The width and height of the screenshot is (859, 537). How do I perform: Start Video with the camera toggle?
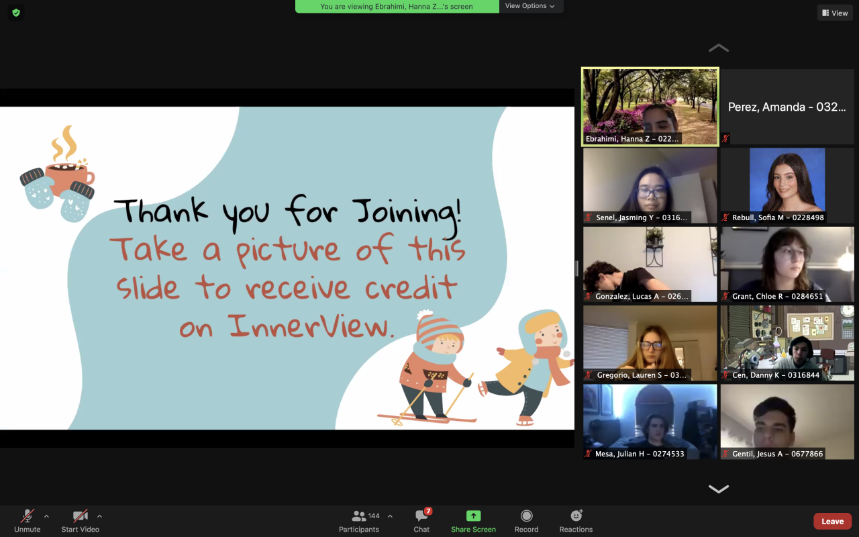(x=81, y=520)
